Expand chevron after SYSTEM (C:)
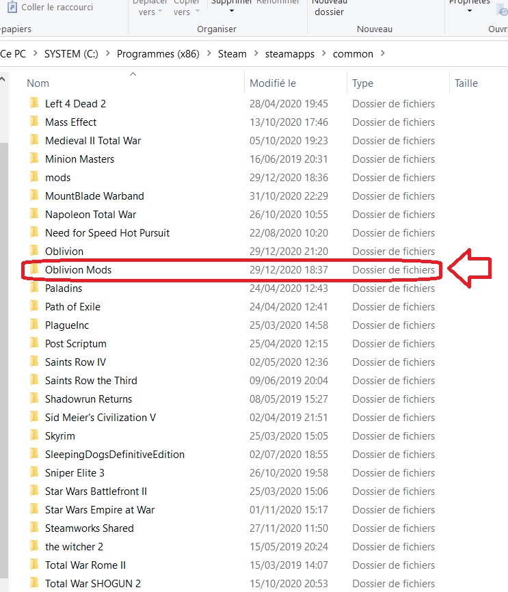This screenshot has height=592, width=508. tap(107, 53)
